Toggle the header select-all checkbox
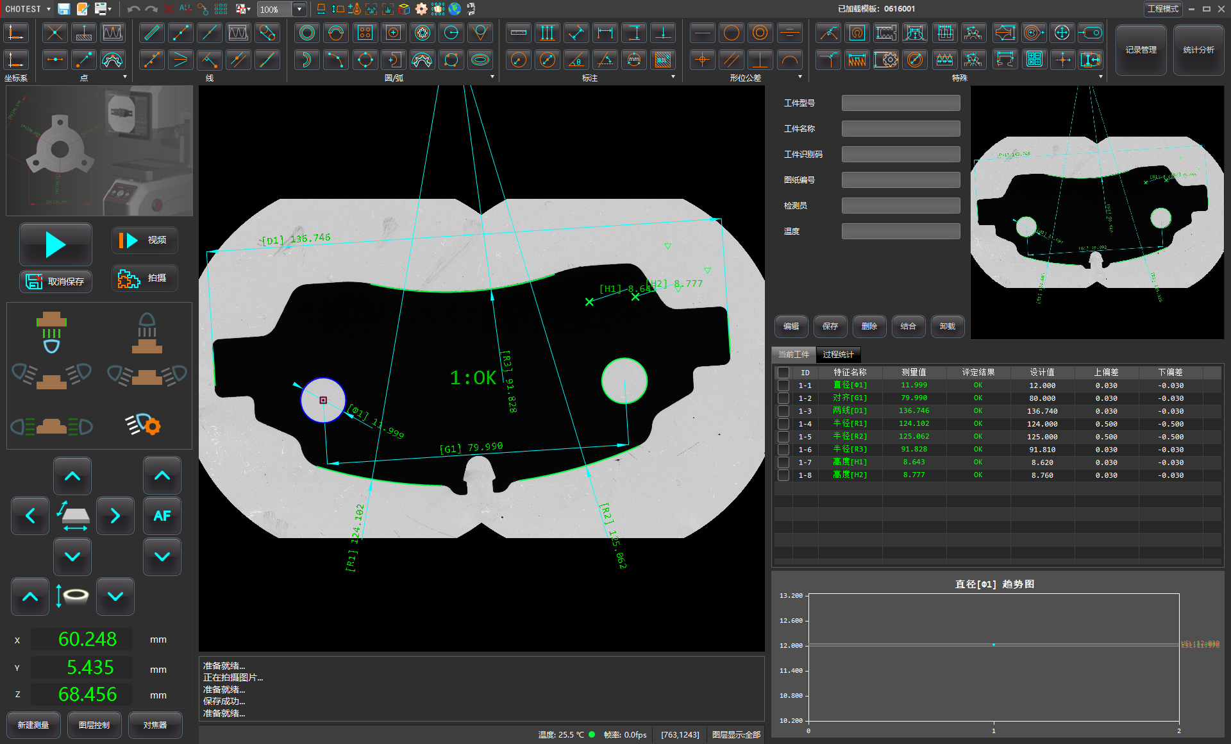Image resolution: width=1231 pixels, height=744 pixels. [x=783, y=373]
